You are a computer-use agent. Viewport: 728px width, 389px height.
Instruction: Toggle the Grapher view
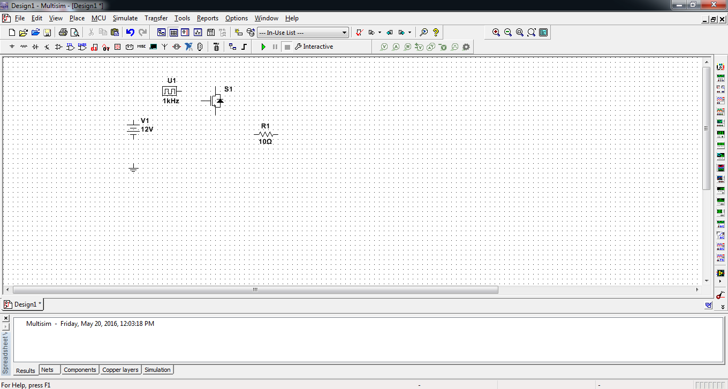(198, 32)
